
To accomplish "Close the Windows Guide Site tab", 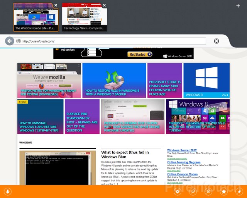I will point(56,5).
